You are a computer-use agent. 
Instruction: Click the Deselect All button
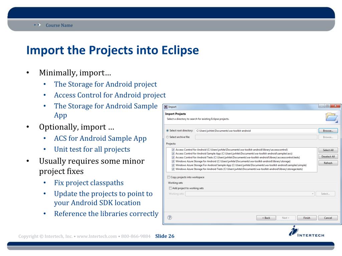328,157
